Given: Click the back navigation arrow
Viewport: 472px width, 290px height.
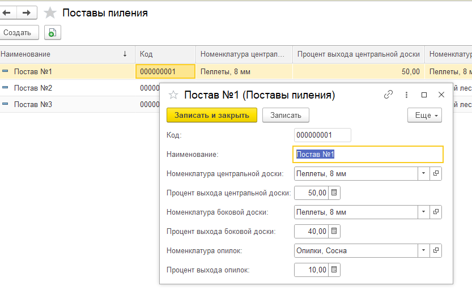Looking at the screenshot, I should tap(7, 12).
